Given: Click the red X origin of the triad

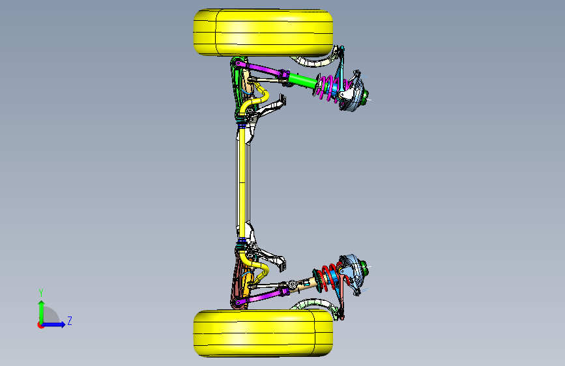Looking at the screenshot, I should (x=40, y=325).
